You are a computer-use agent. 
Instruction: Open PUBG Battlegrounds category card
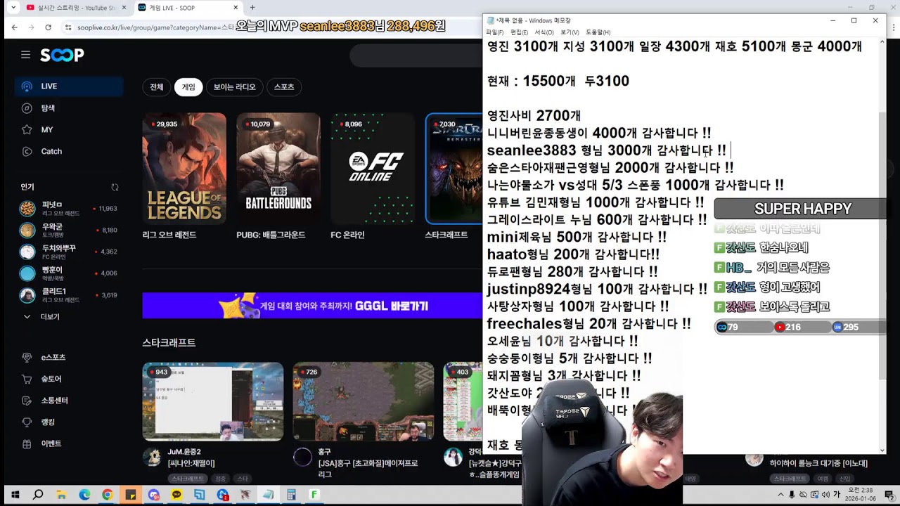pyautogui.click(x=278, y=169)
